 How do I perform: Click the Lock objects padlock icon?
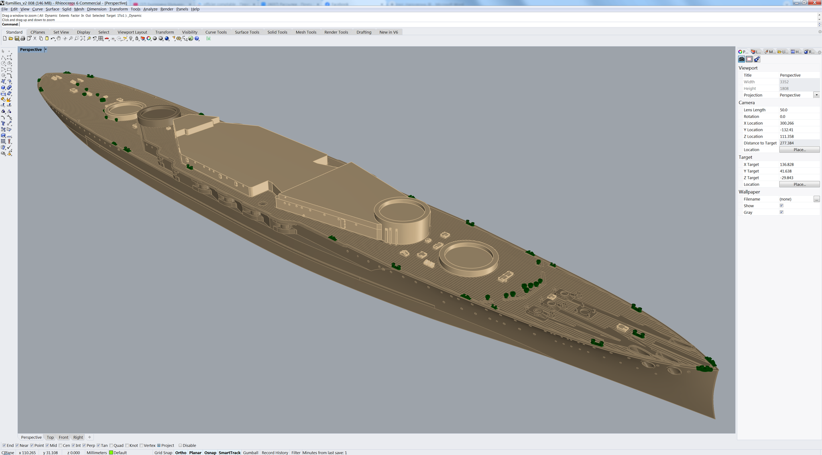pyautogui.click(x=137, y=39)
